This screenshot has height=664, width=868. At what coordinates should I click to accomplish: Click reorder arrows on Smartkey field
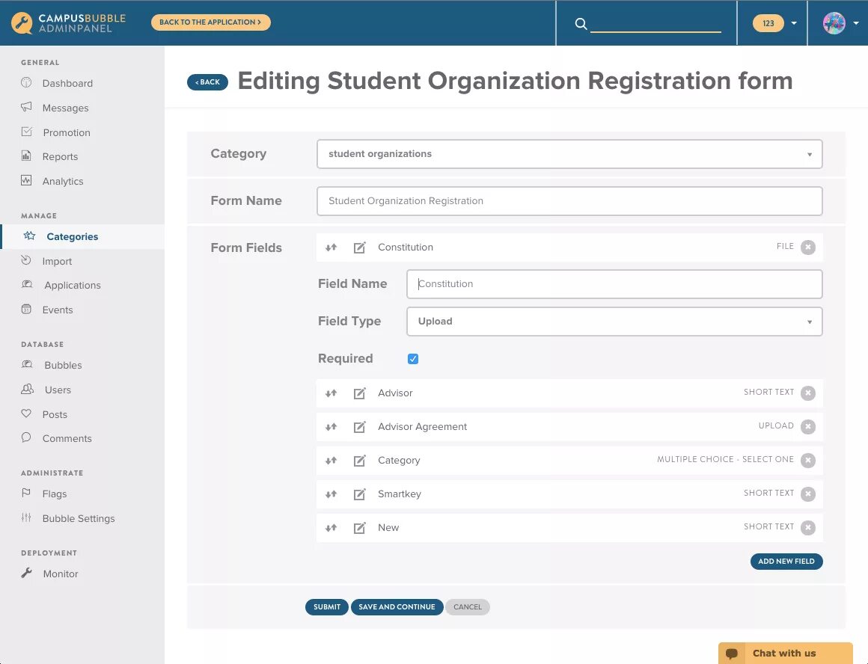pyautogui.click(x=331, y=494)
